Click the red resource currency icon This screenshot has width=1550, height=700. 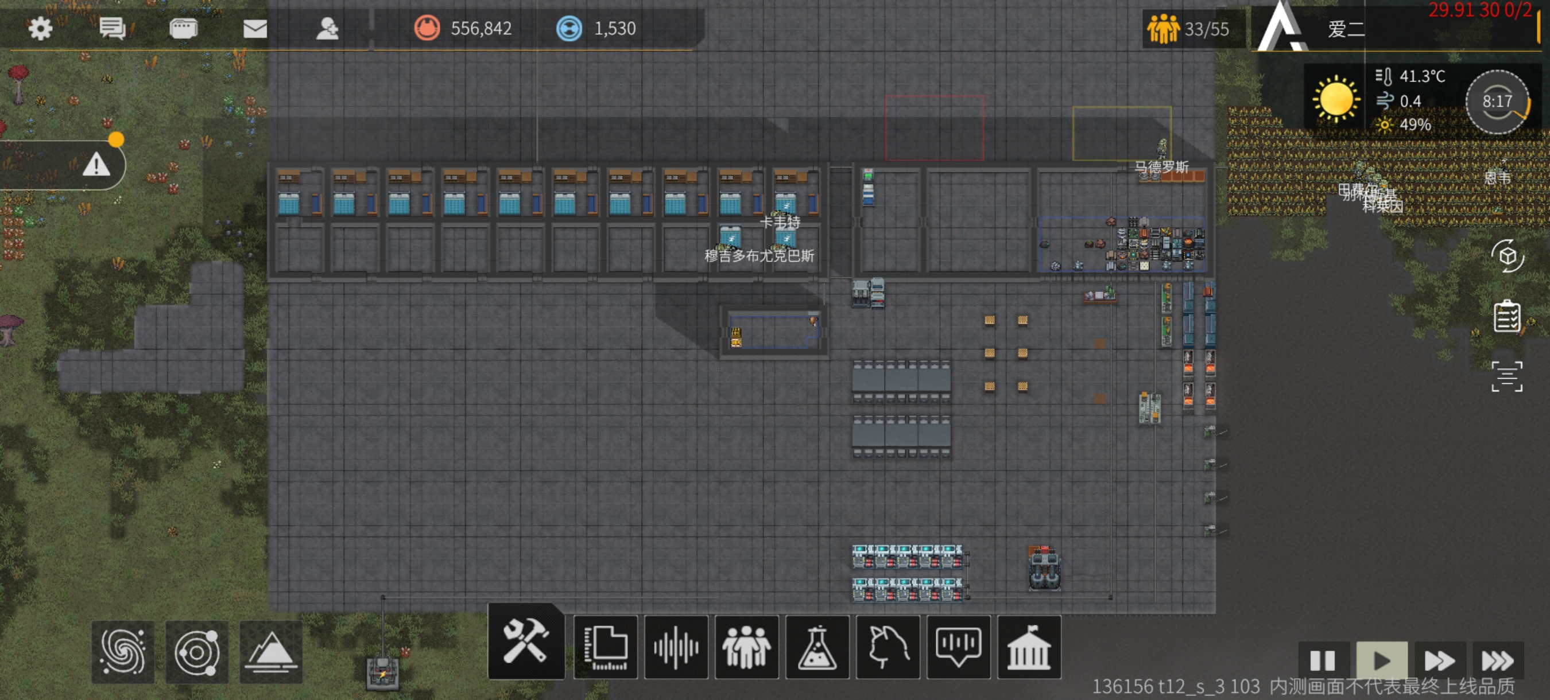pos(427,28)
